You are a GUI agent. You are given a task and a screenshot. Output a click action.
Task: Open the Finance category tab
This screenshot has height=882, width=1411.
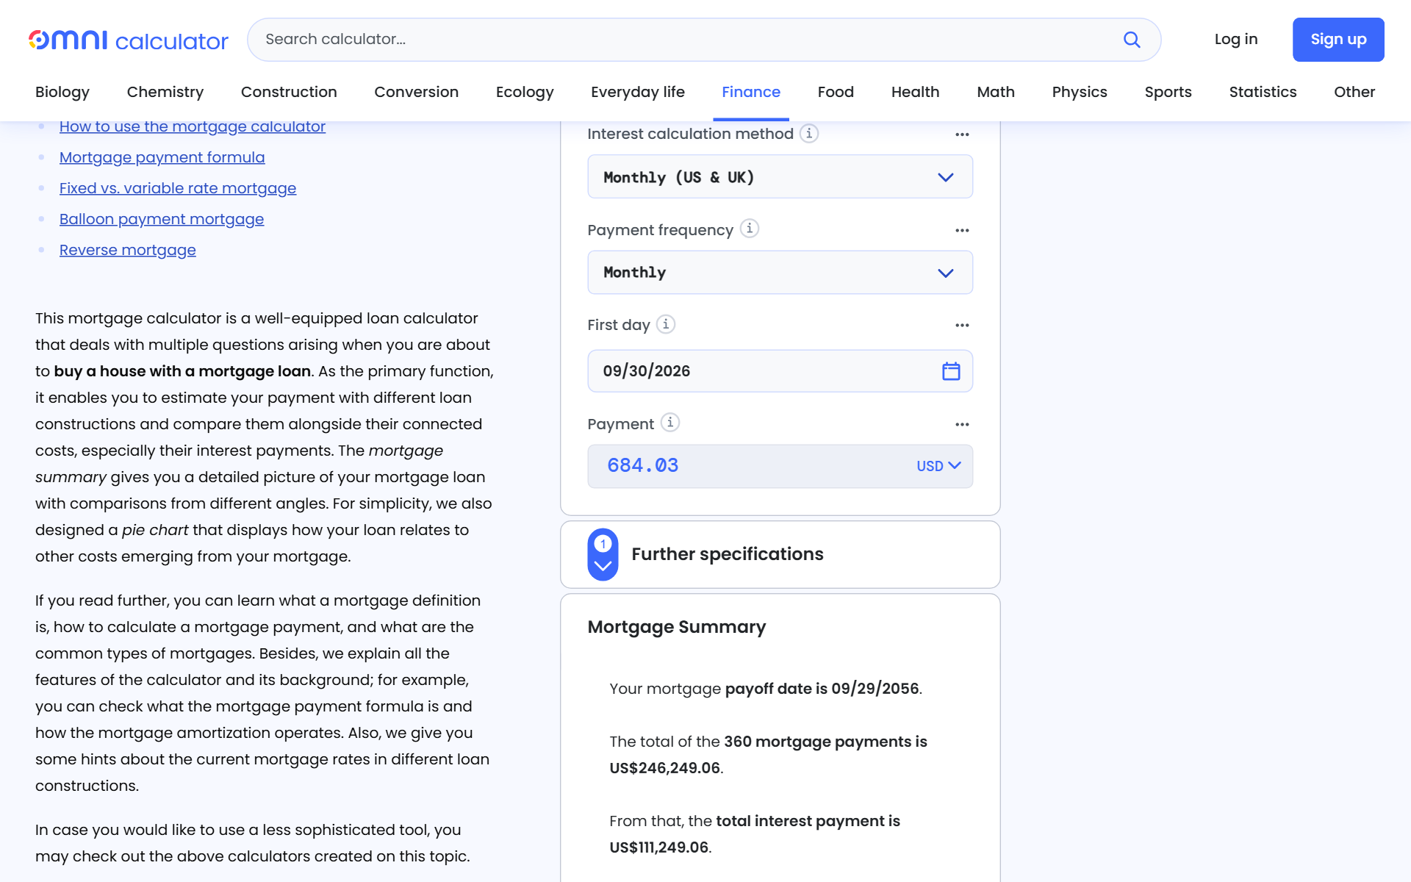(751, 92)
